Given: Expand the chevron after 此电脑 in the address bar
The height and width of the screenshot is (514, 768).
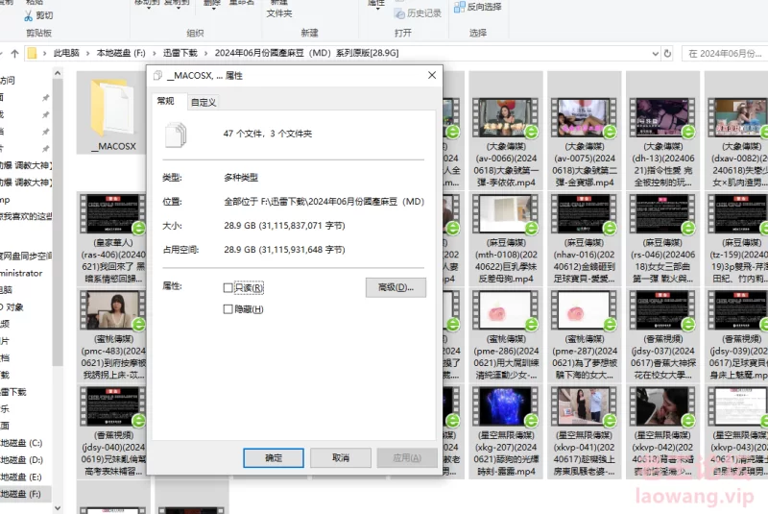Looking at the screenshot, I should [88, 53].
